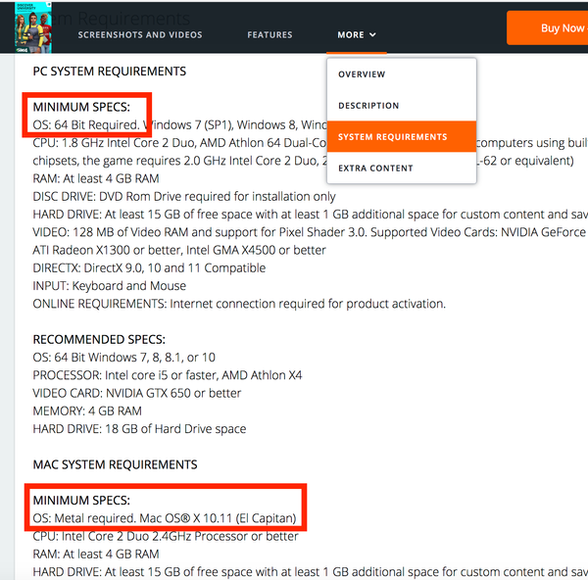Image resolution: width=588 pixels, height=580 pixels.
Task: Click the OS: Metal required line
Action: pyautogui.click(x=164, y=517)
